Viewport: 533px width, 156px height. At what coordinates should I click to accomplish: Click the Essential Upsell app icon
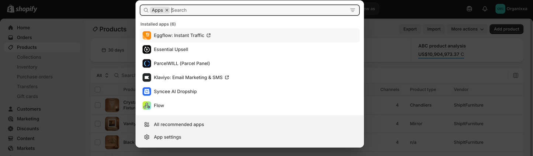pos(147,49)
